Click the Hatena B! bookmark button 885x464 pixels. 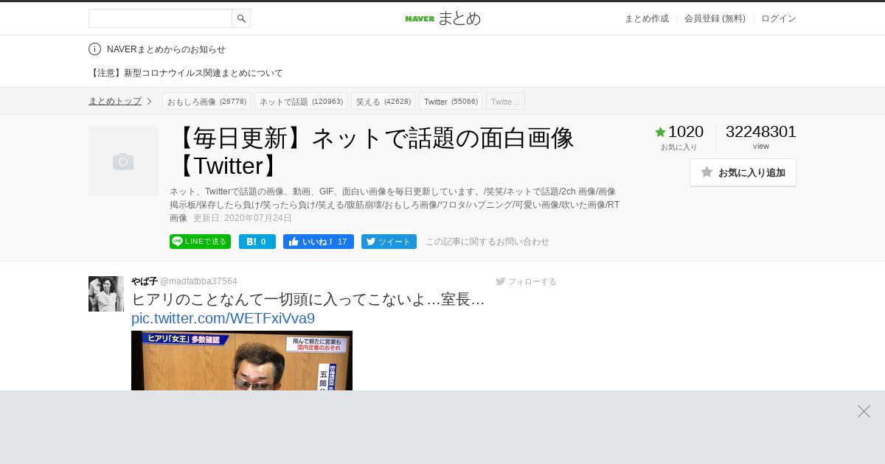257,242
